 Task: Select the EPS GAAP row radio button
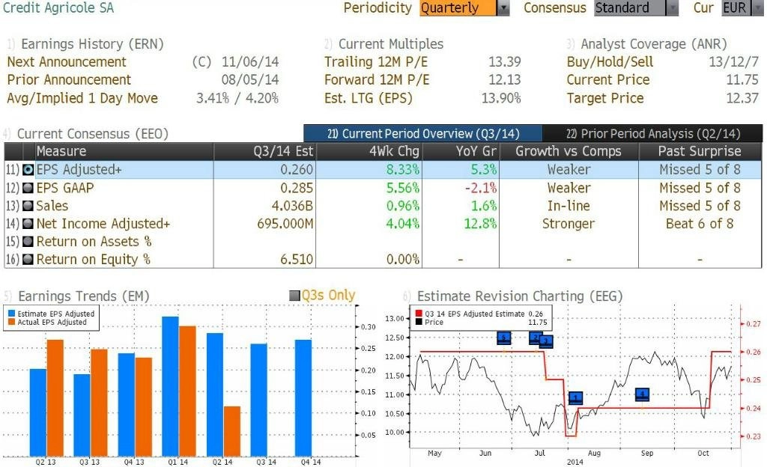coord(28,188)
